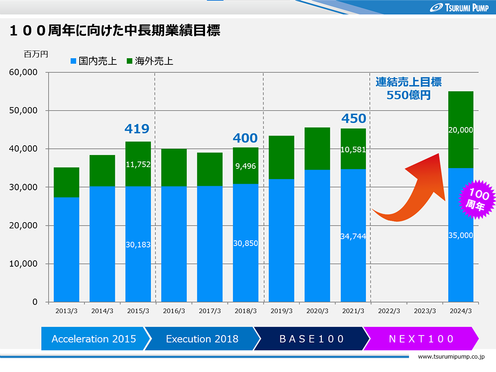Click the 11,752 overseas value label
This screenshot has width=496, height=372.
coord(138,164)
